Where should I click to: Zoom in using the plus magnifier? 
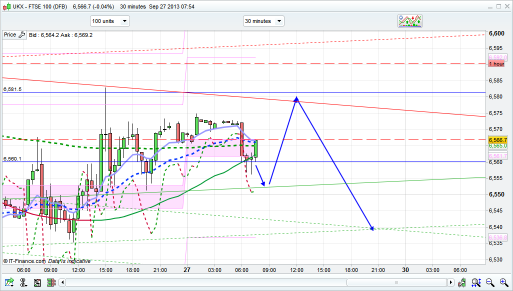click(x=503, y=282)
